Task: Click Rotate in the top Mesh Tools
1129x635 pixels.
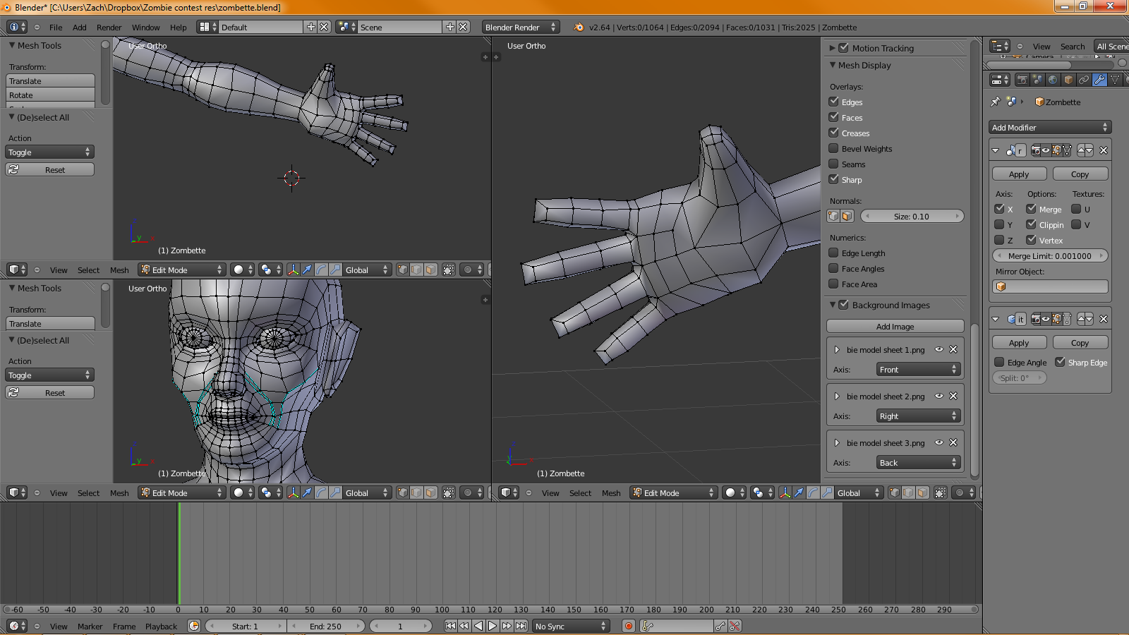Action: click(x=50, y=95)
